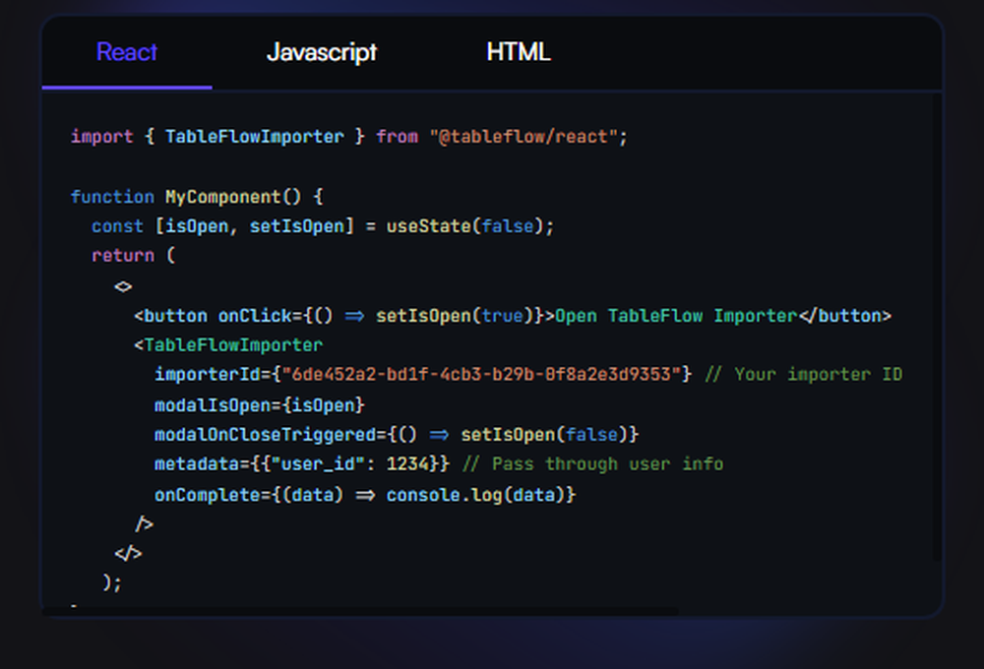Open the Javascript code tab
Viewport: 984px width, 669px height.
coord(322,52)
